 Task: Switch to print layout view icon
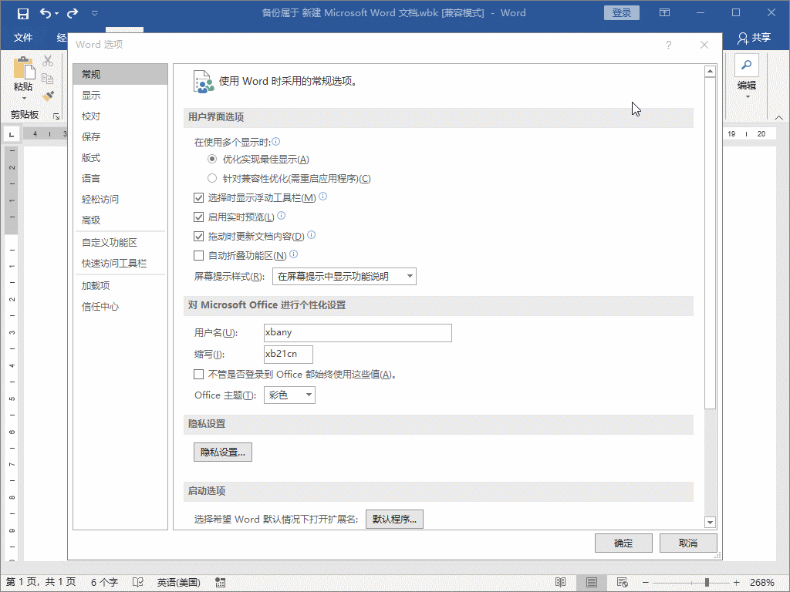pos(592,583)
